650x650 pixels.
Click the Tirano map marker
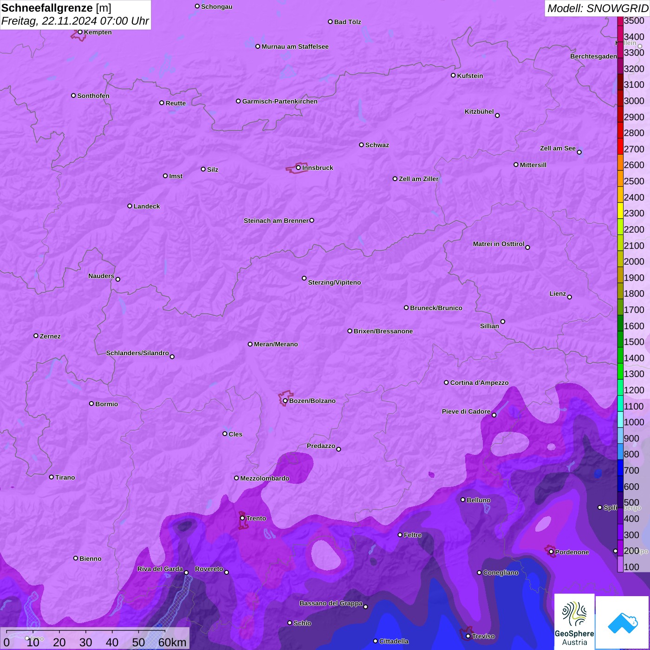(x=52, y=477)
